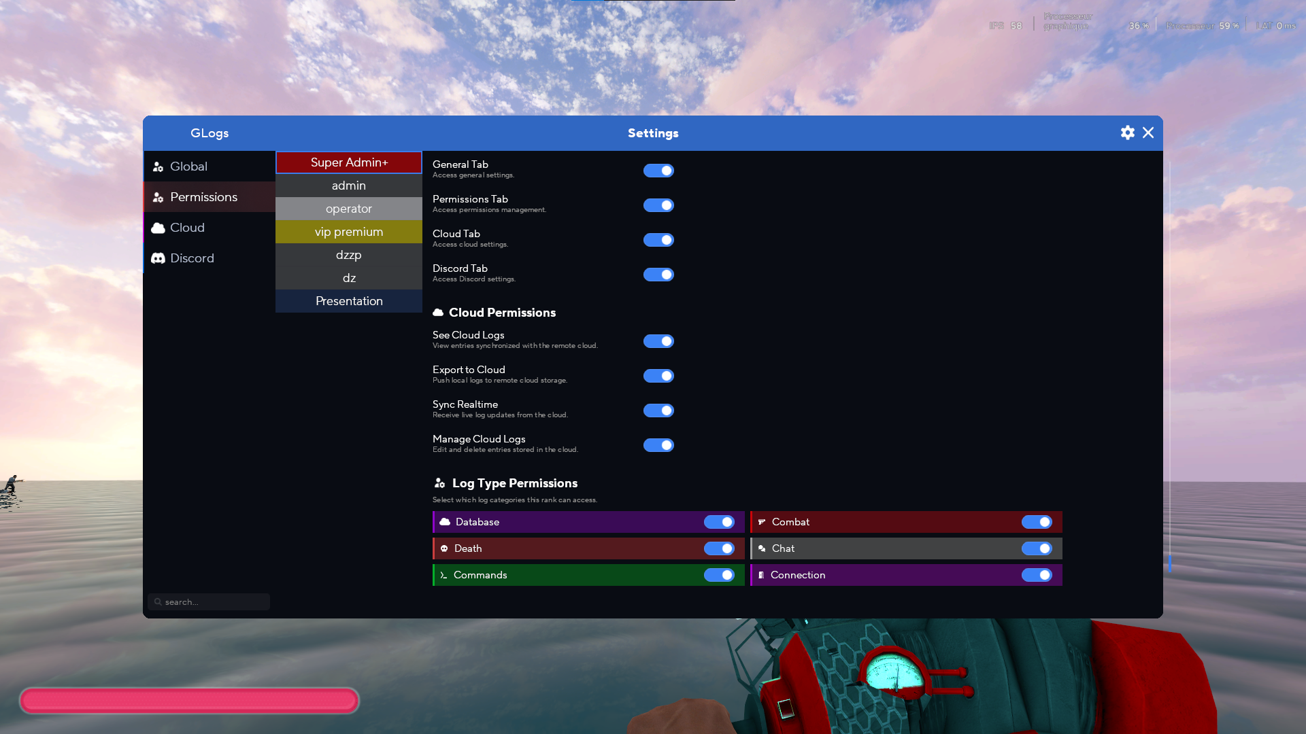Toggle Commands log type switch
Viewport: 1306px width, 734px height.
tap(719, 575)
